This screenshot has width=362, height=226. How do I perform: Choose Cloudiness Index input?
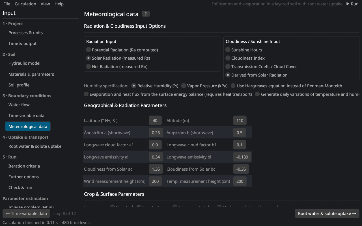pyautogui.click(x=245, y=58)
